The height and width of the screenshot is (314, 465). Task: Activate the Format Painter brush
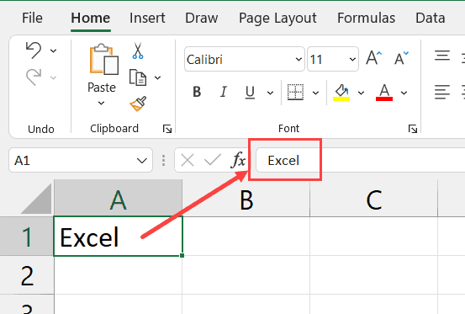coord(138,104)
